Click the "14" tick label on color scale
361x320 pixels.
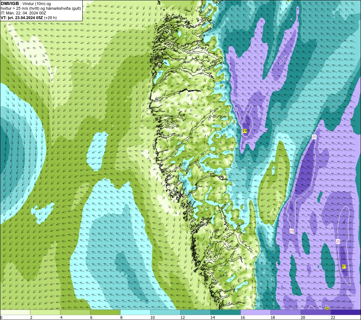[x=213, y=317]
